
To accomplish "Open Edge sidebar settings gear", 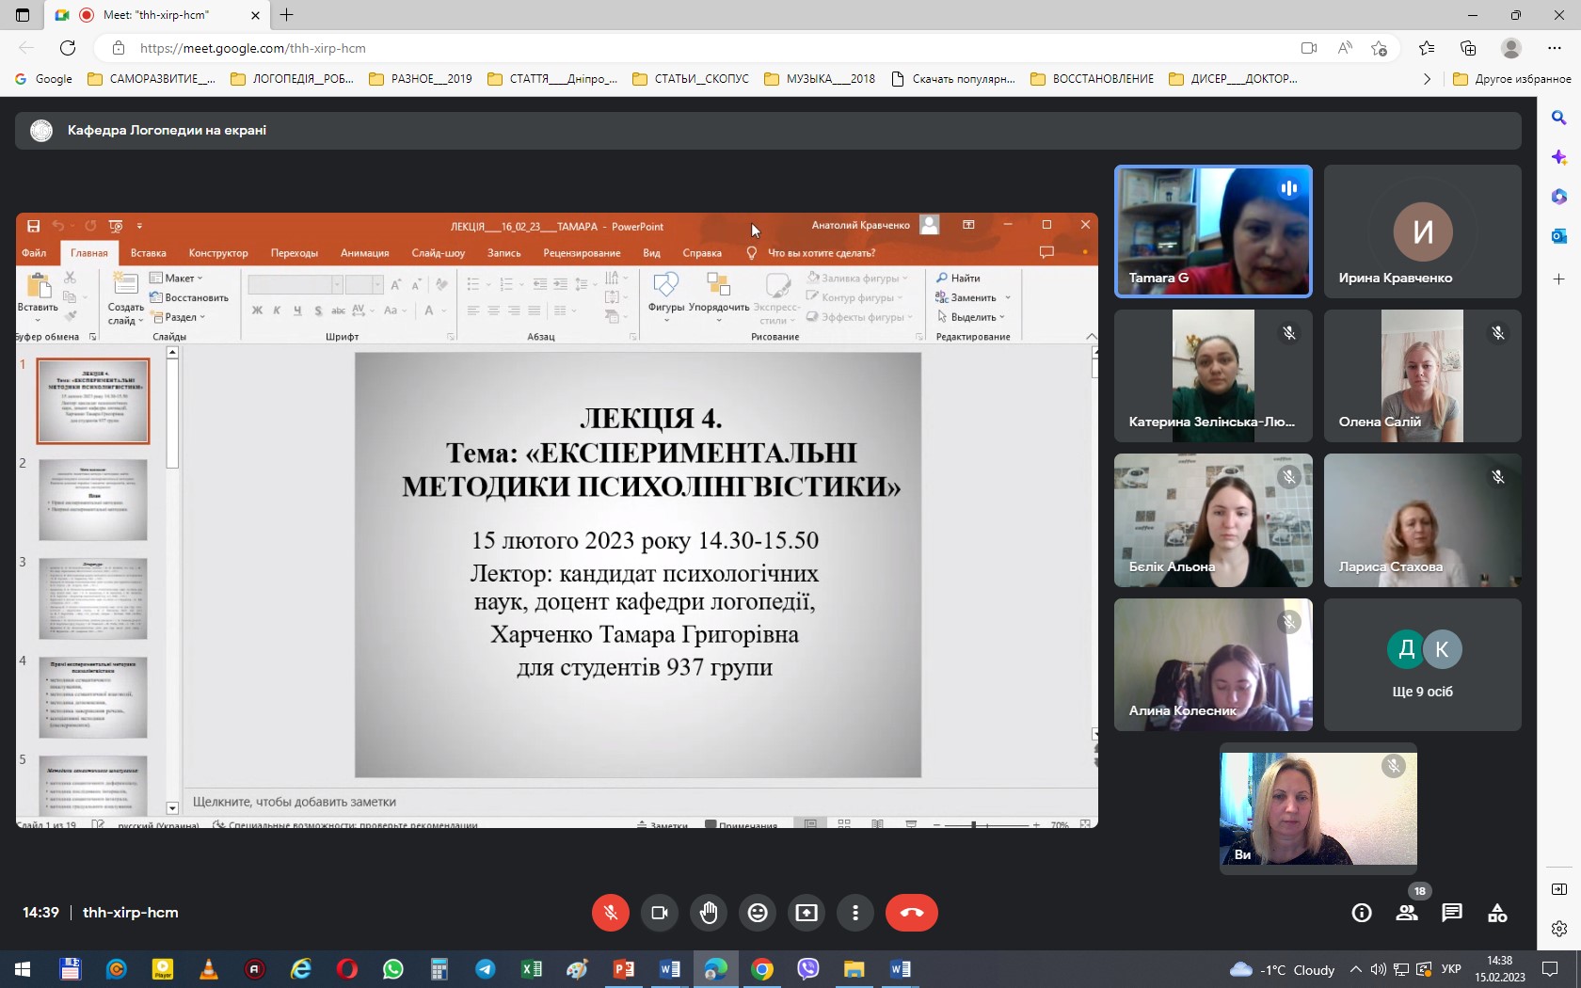I will (x=1559, y=929).
